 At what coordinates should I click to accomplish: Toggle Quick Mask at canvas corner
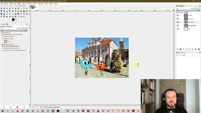[30, 105]
